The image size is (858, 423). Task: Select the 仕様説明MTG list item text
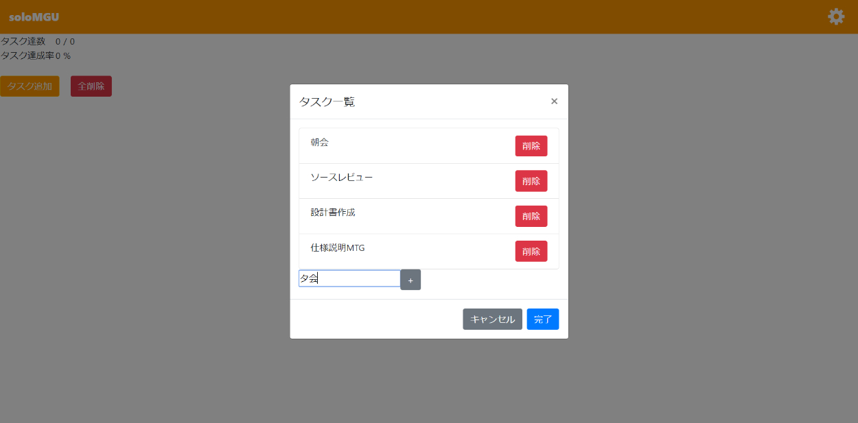(337, 247)
